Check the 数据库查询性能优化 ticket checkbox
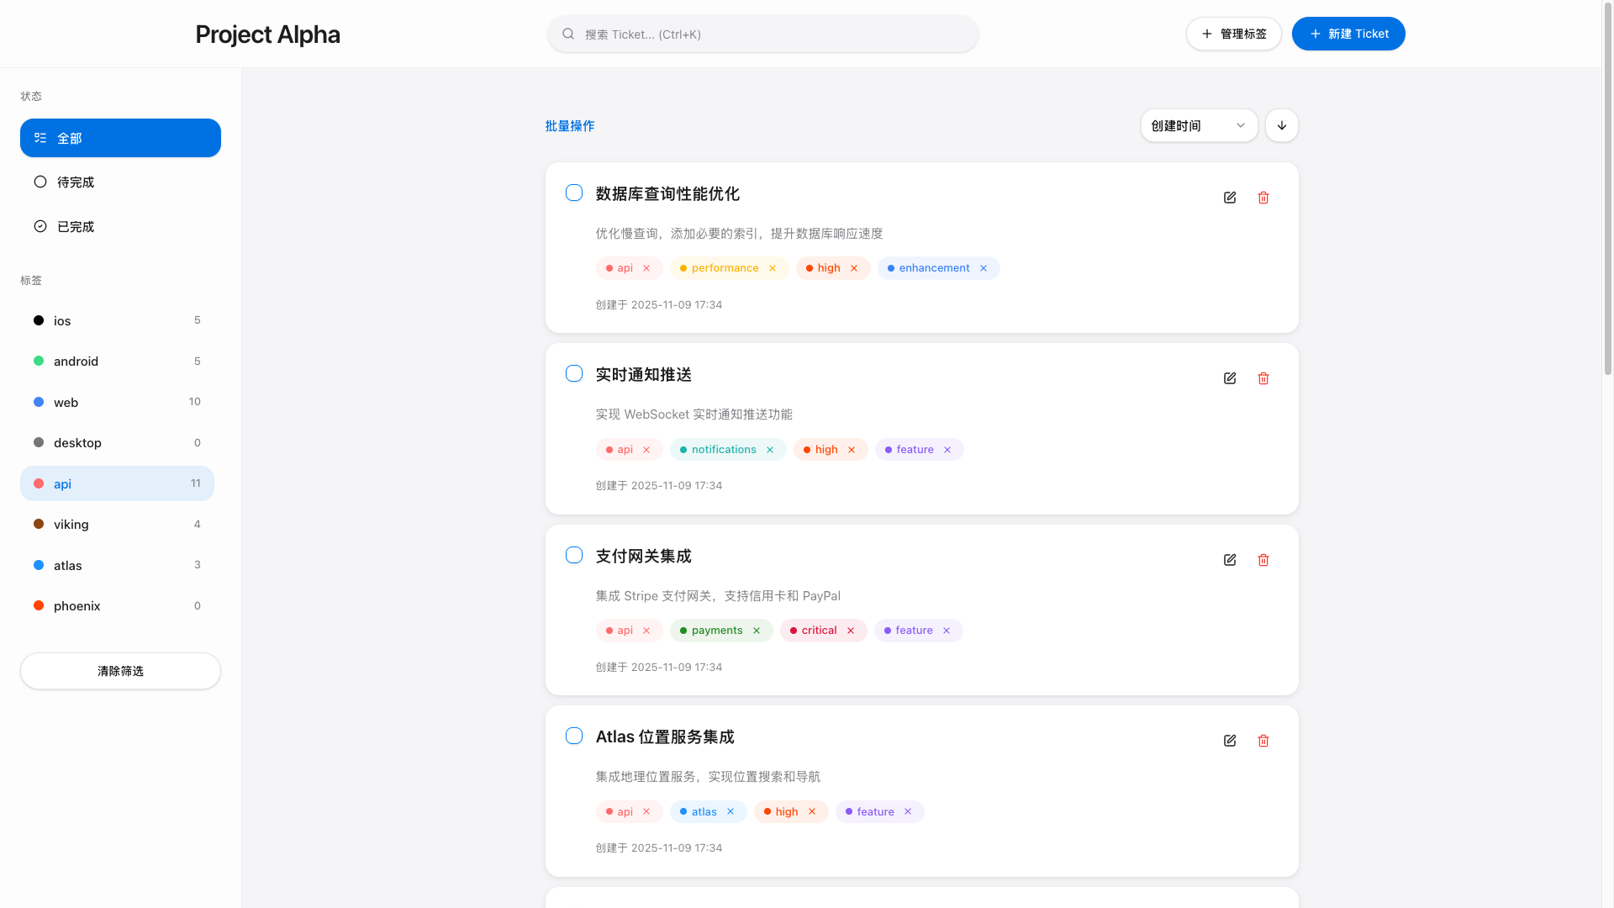Viewport: 1614px width, 908px height. pos(574,193)
